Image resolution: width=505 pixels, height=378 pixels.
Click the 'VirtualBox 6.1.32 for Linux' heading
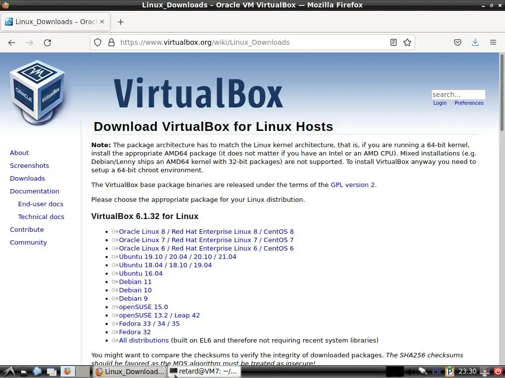[144, 216]
